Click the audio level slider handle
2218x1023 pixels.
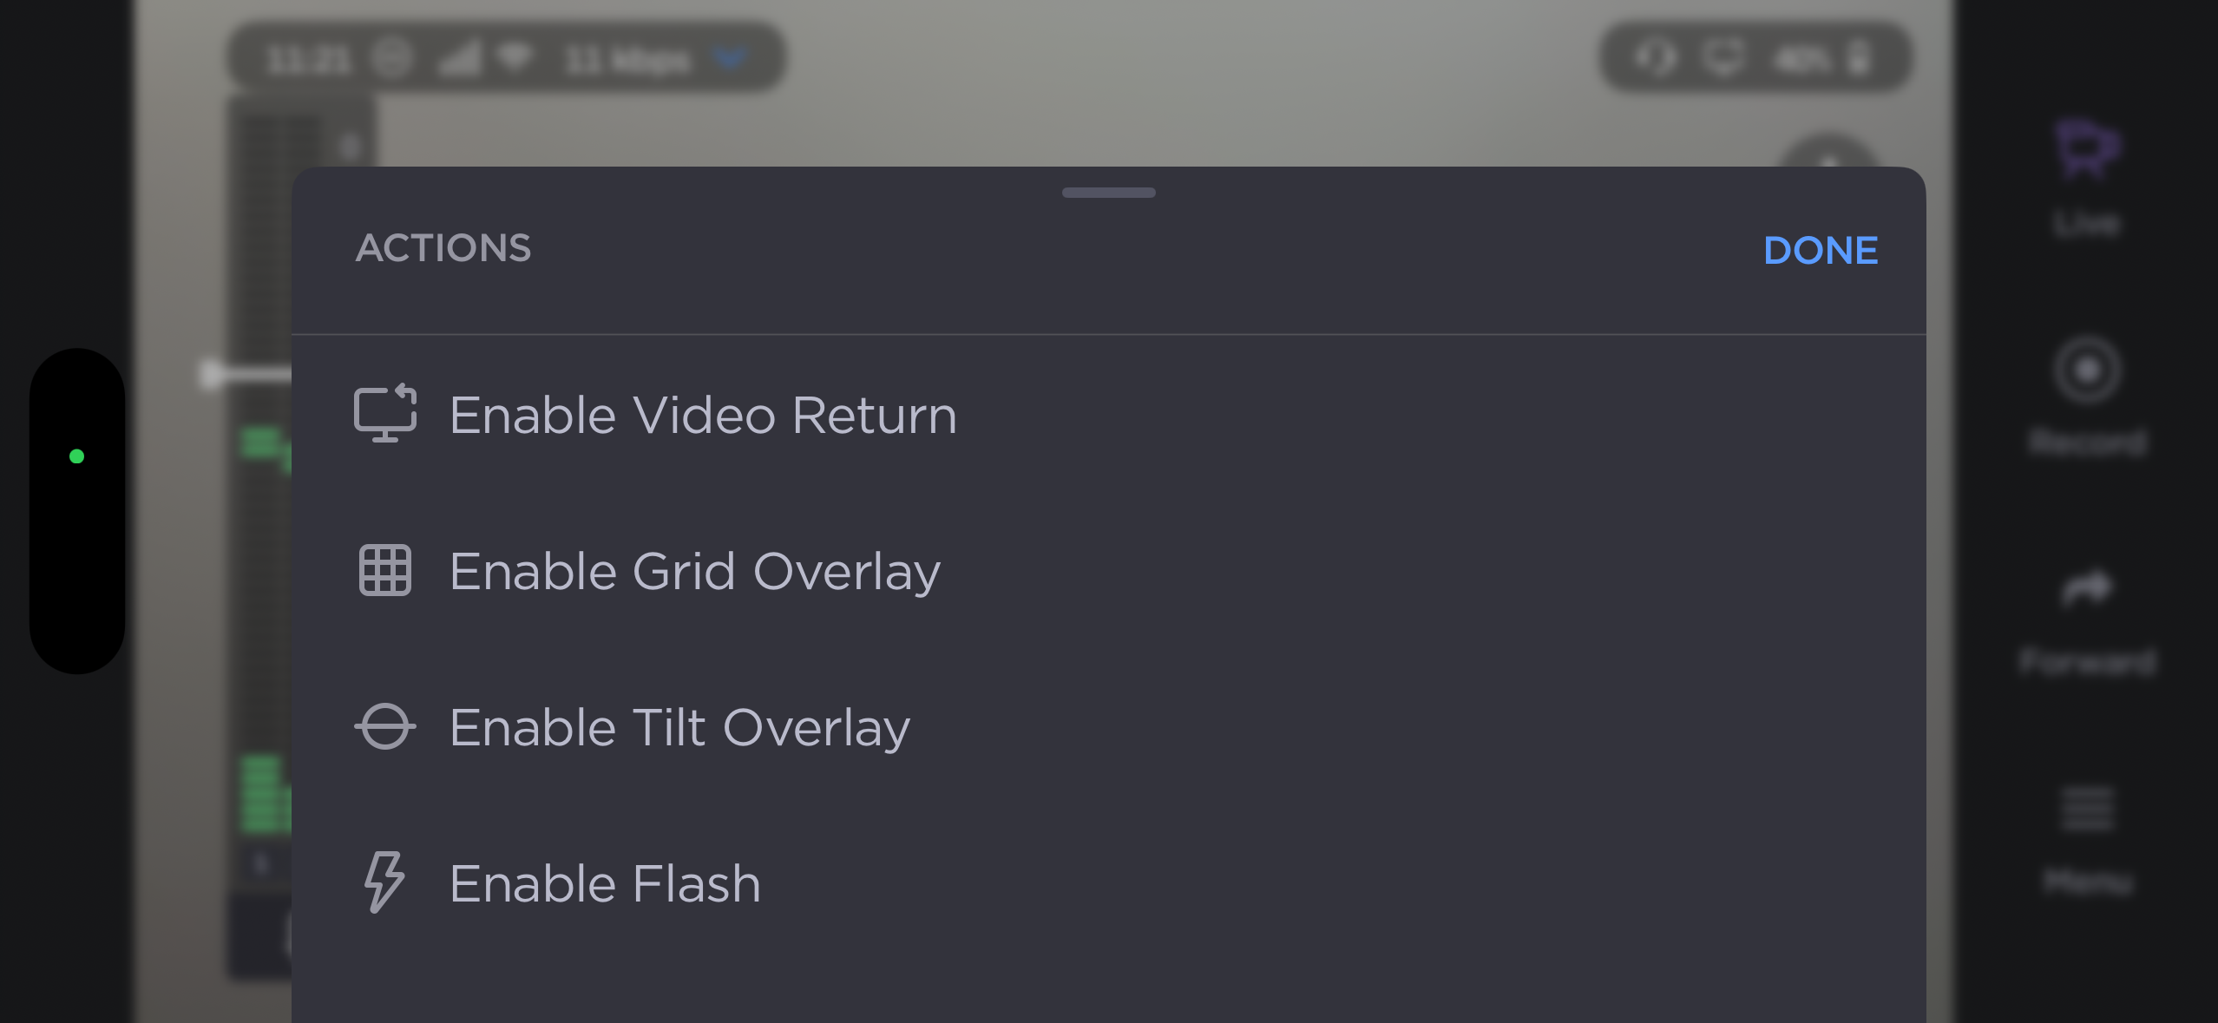[x=211, y=374]
